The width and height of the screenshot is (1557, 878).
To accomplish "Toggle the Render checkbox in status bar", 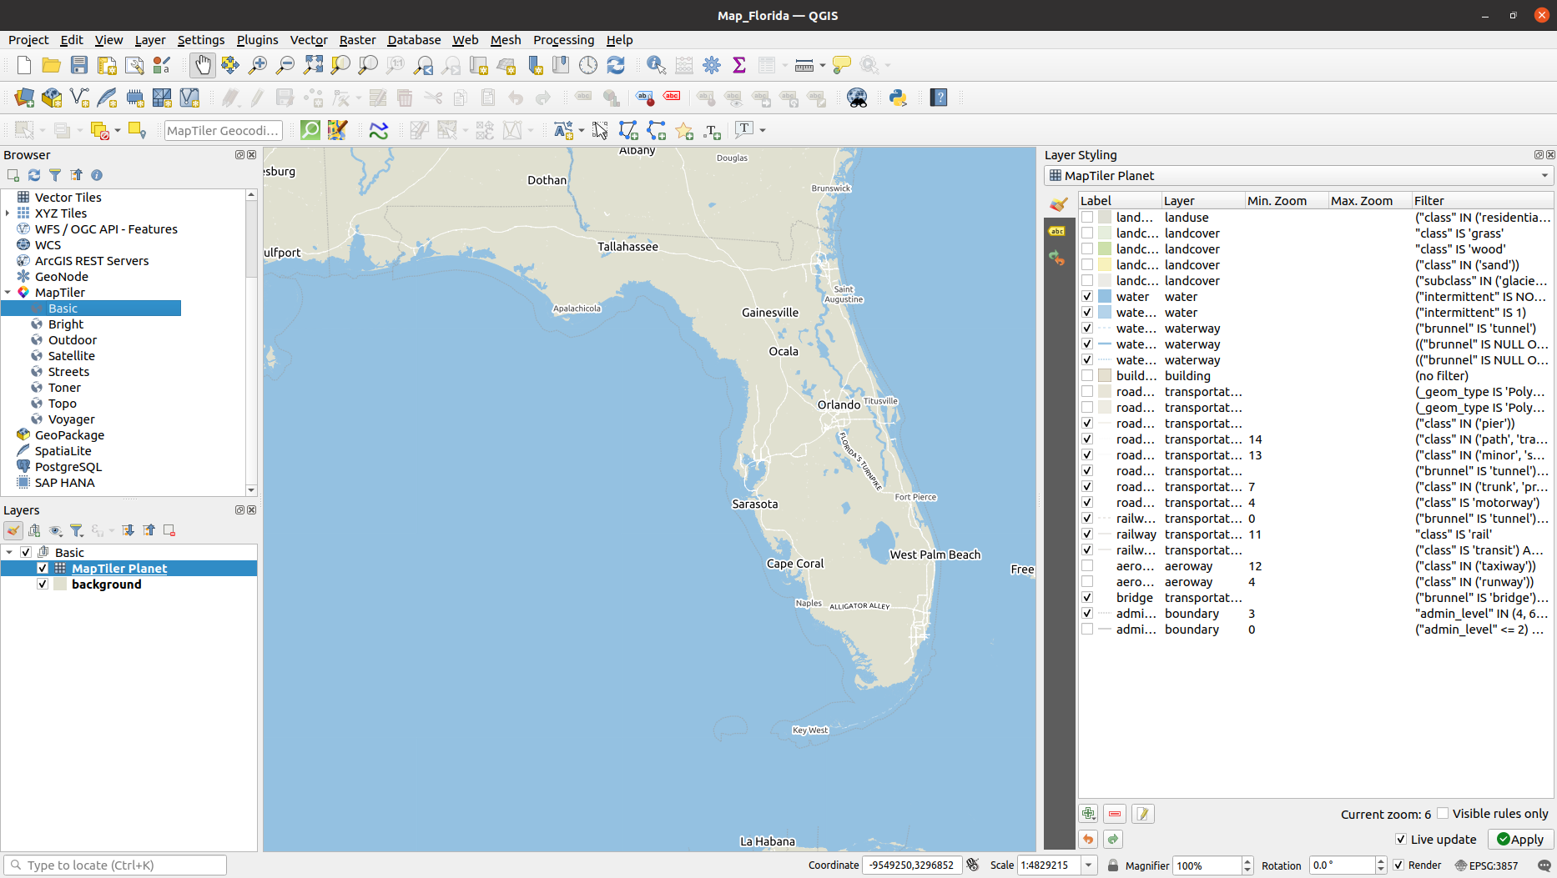I will click(x=1398, y=865).
